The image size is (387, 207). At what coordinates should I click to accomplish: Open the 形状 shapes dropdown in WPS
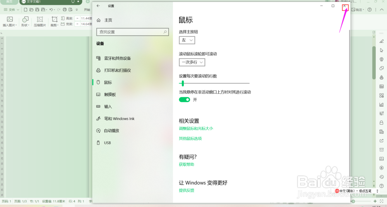pyautogui.click(x=25, y=22)
